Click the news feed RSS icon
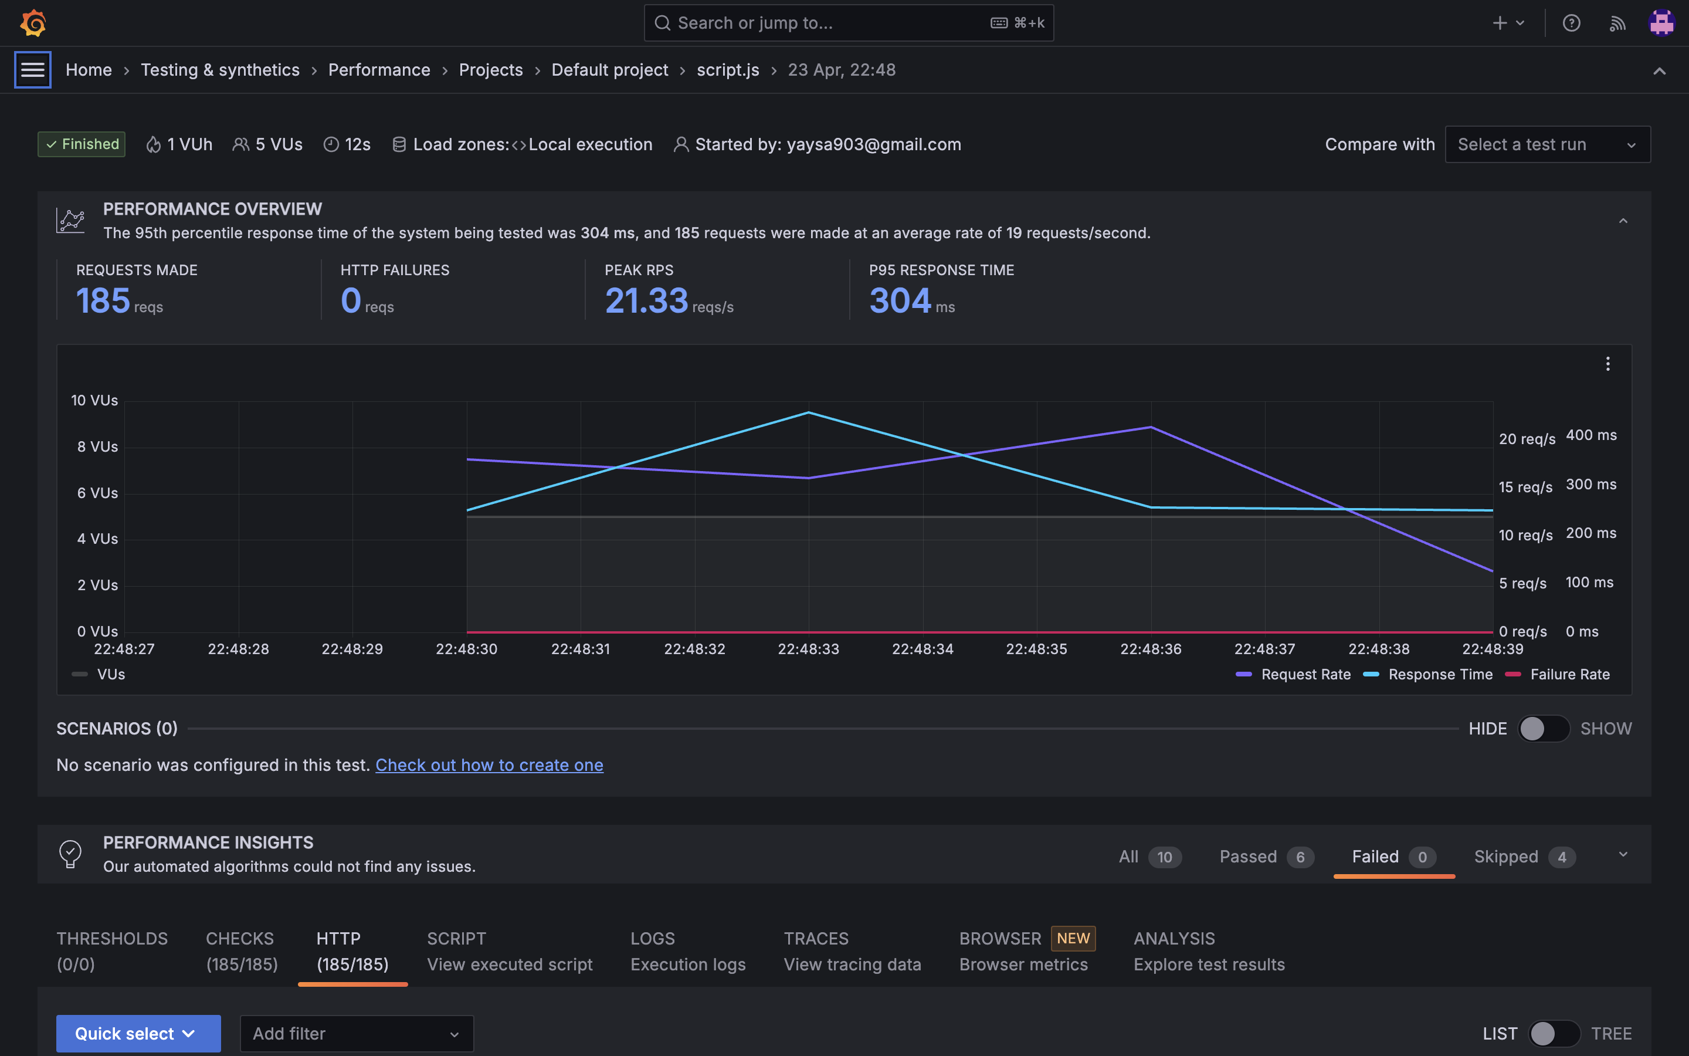Screen dimensions: 1689x1056 point(1617,23)
